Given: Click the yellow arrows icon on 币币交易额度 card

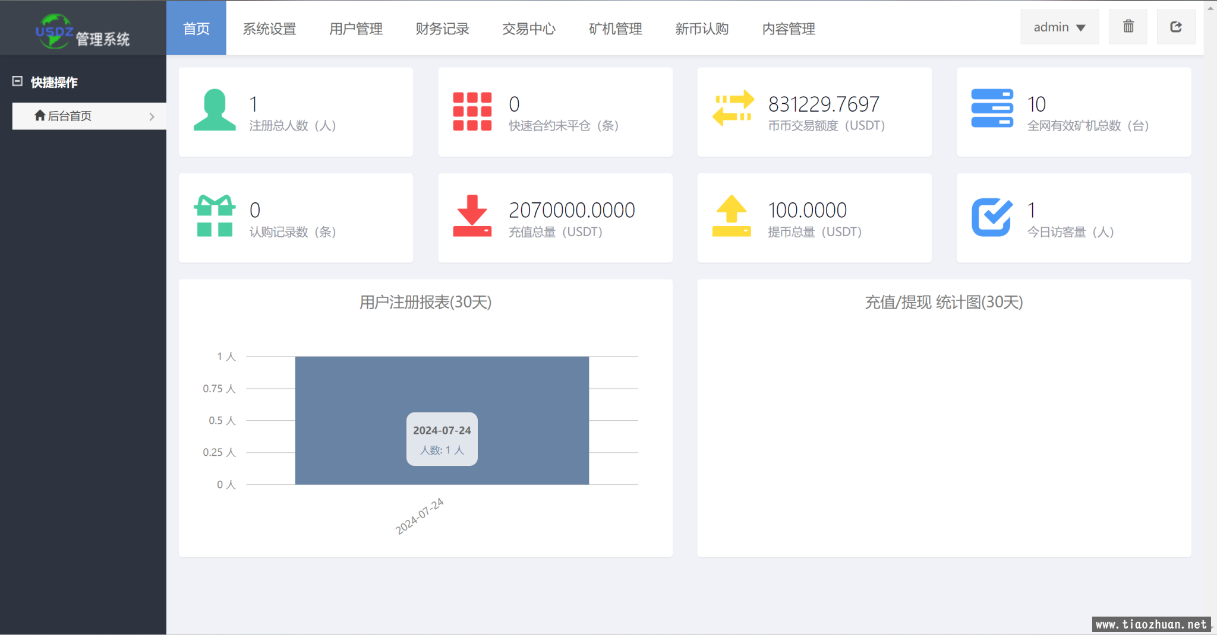Looking at the screenshot, I should point(732,110).
